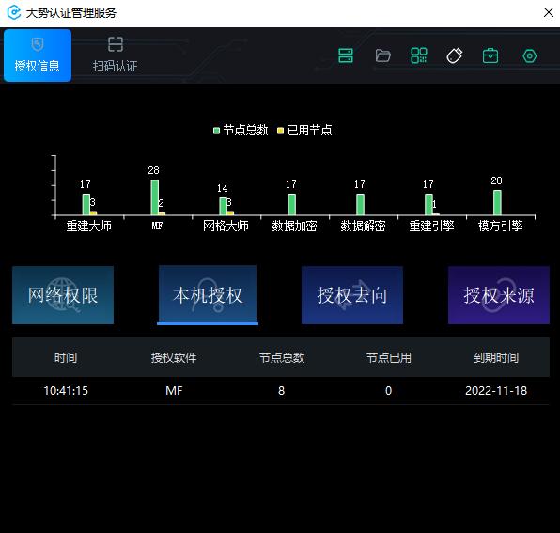The height and width of the screenshot is (533, 560).
Task: Click the 时间 column header
Action: pyautogui.click(x=66, y=357)
